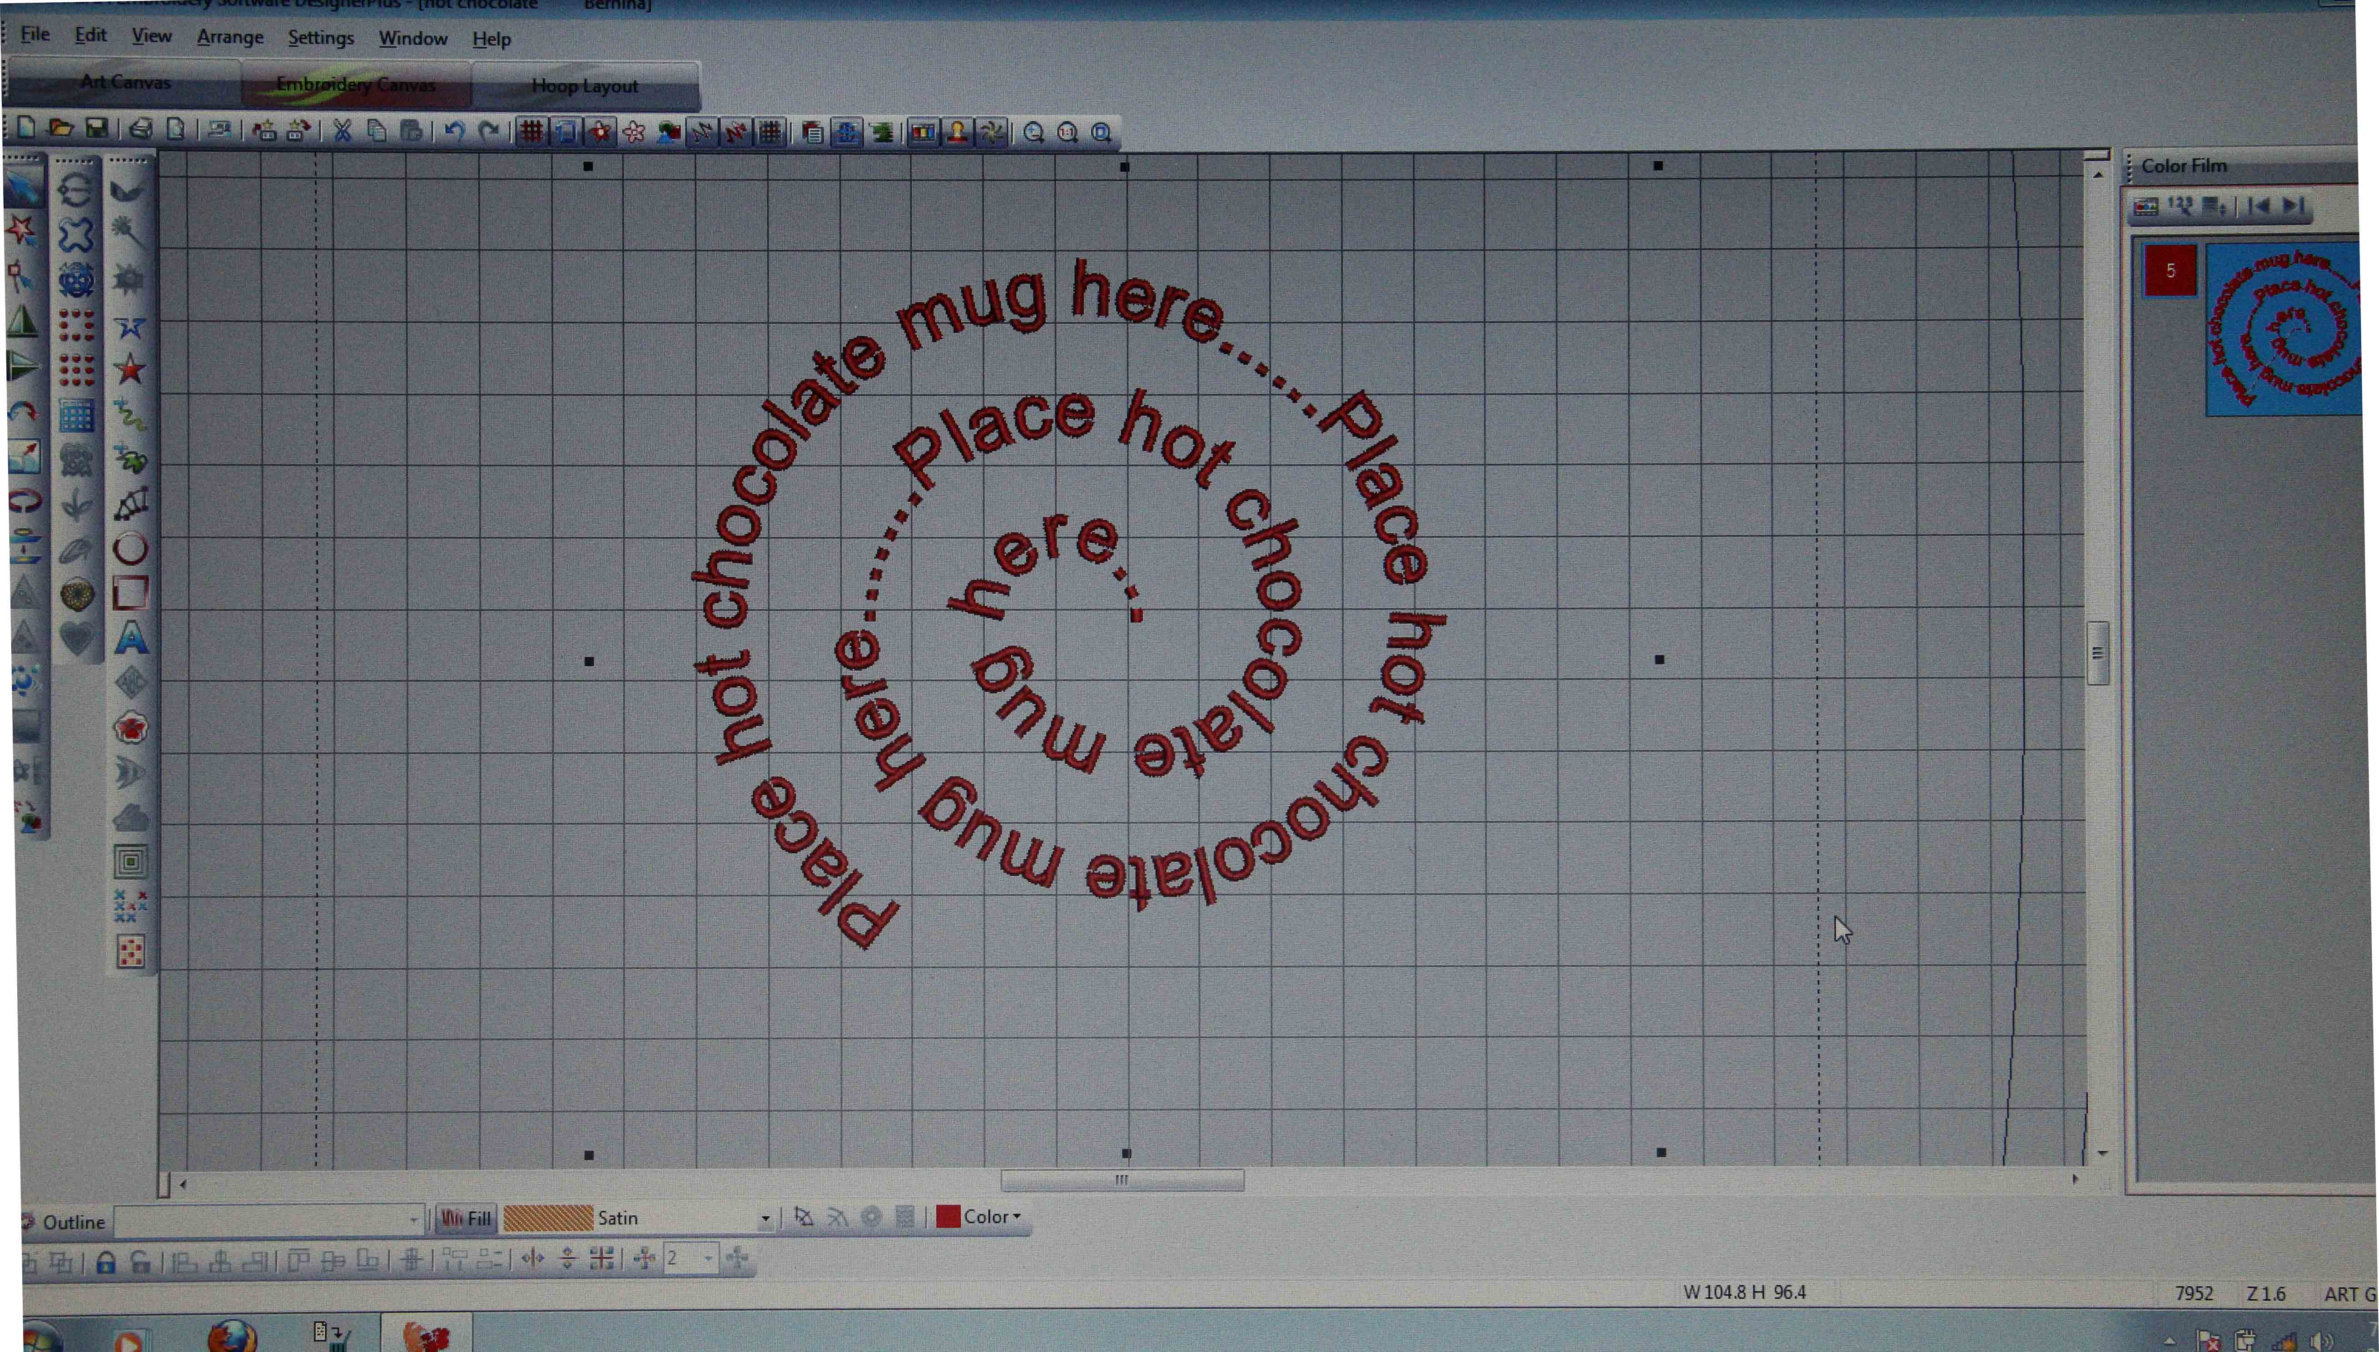This screenshot has width=2379, height=1352.
Task: Open the Satin fill type dropdown
Action: point(765,1218)
